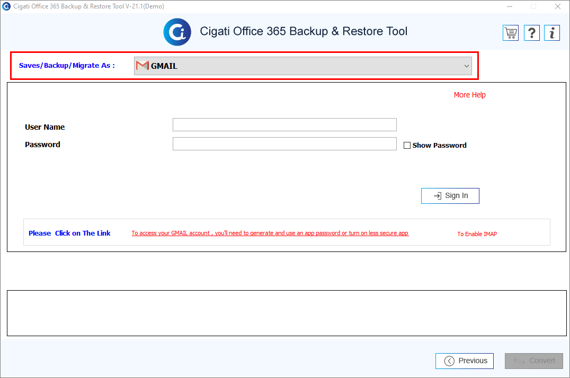Minimize the Cigati window
This screenshot has width=570, height=378.
tap(510, 6)
